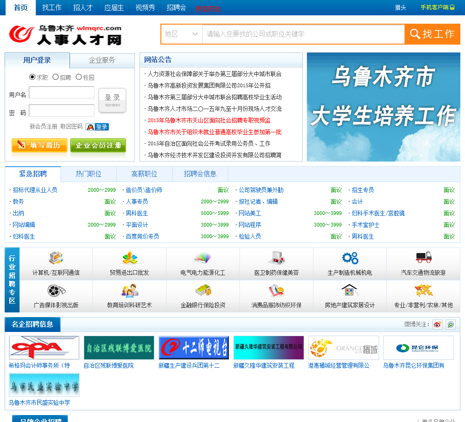Switch to 热门职位 tab
This screenshot has width=465, height=422.
point(88,174)
